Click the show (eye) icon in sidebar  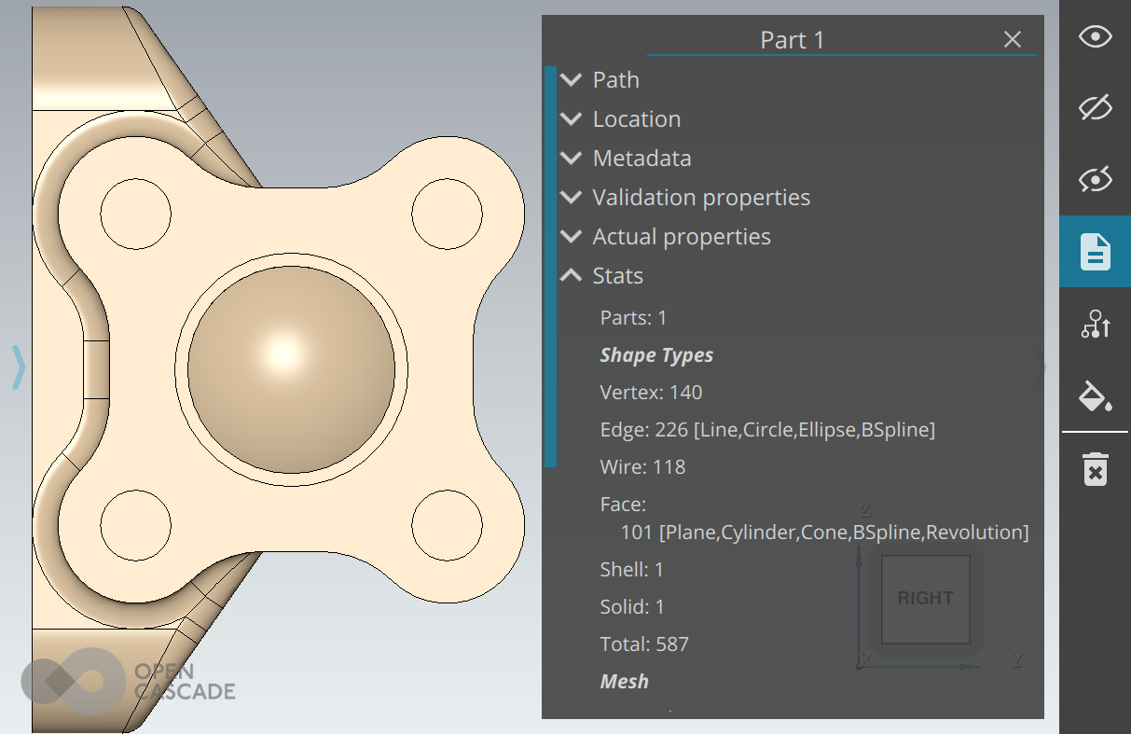tap(1095, 37)
